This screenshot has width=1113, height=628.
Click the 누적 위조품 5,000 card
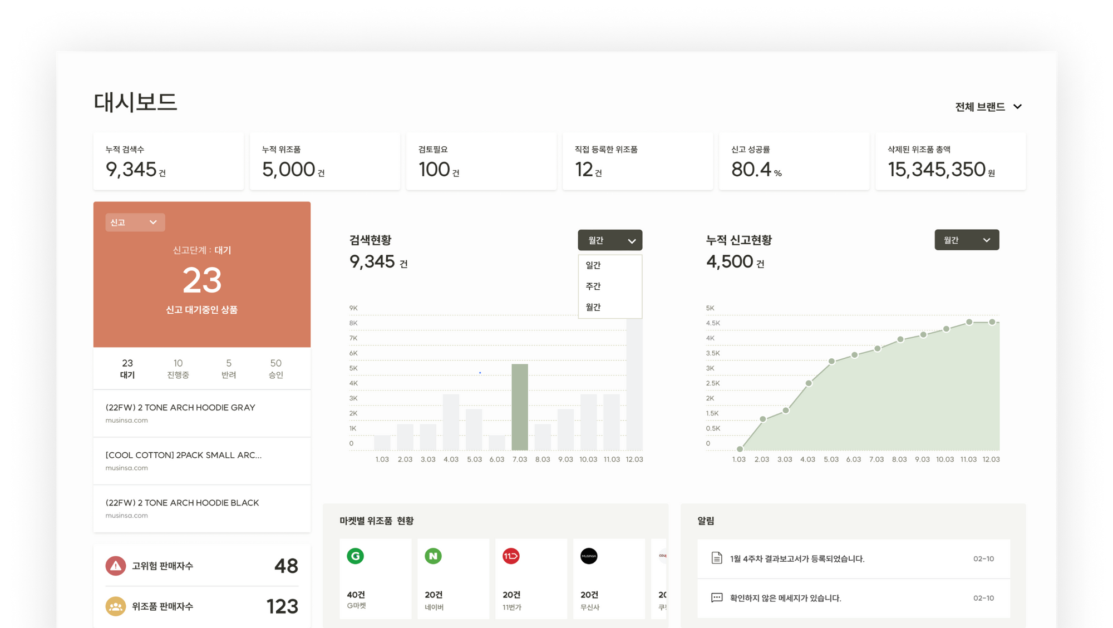325,161
